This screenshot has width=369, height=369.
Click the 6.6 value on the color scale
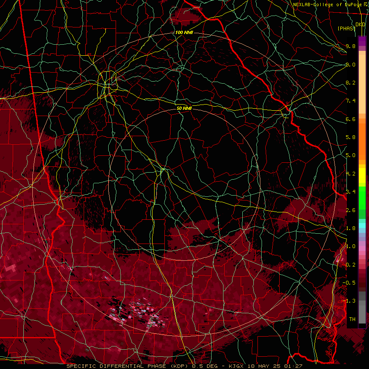351,119
